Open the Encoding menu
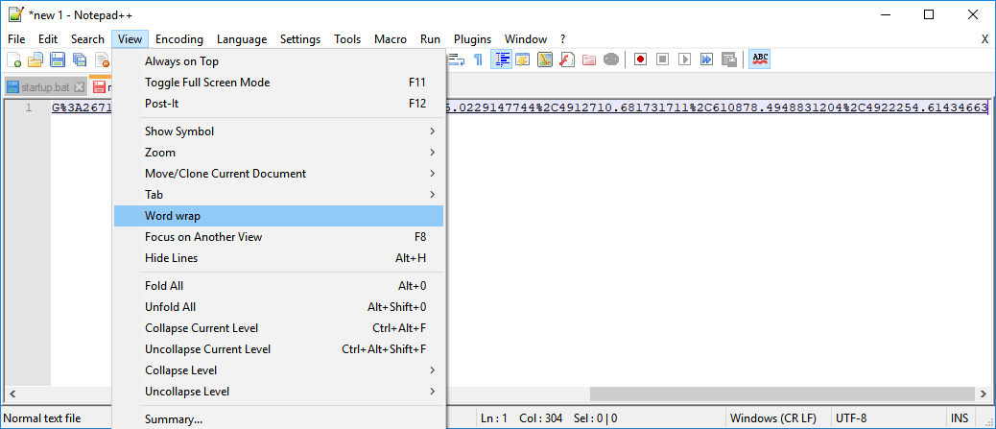The image size is (996, 429). point(179,39)
